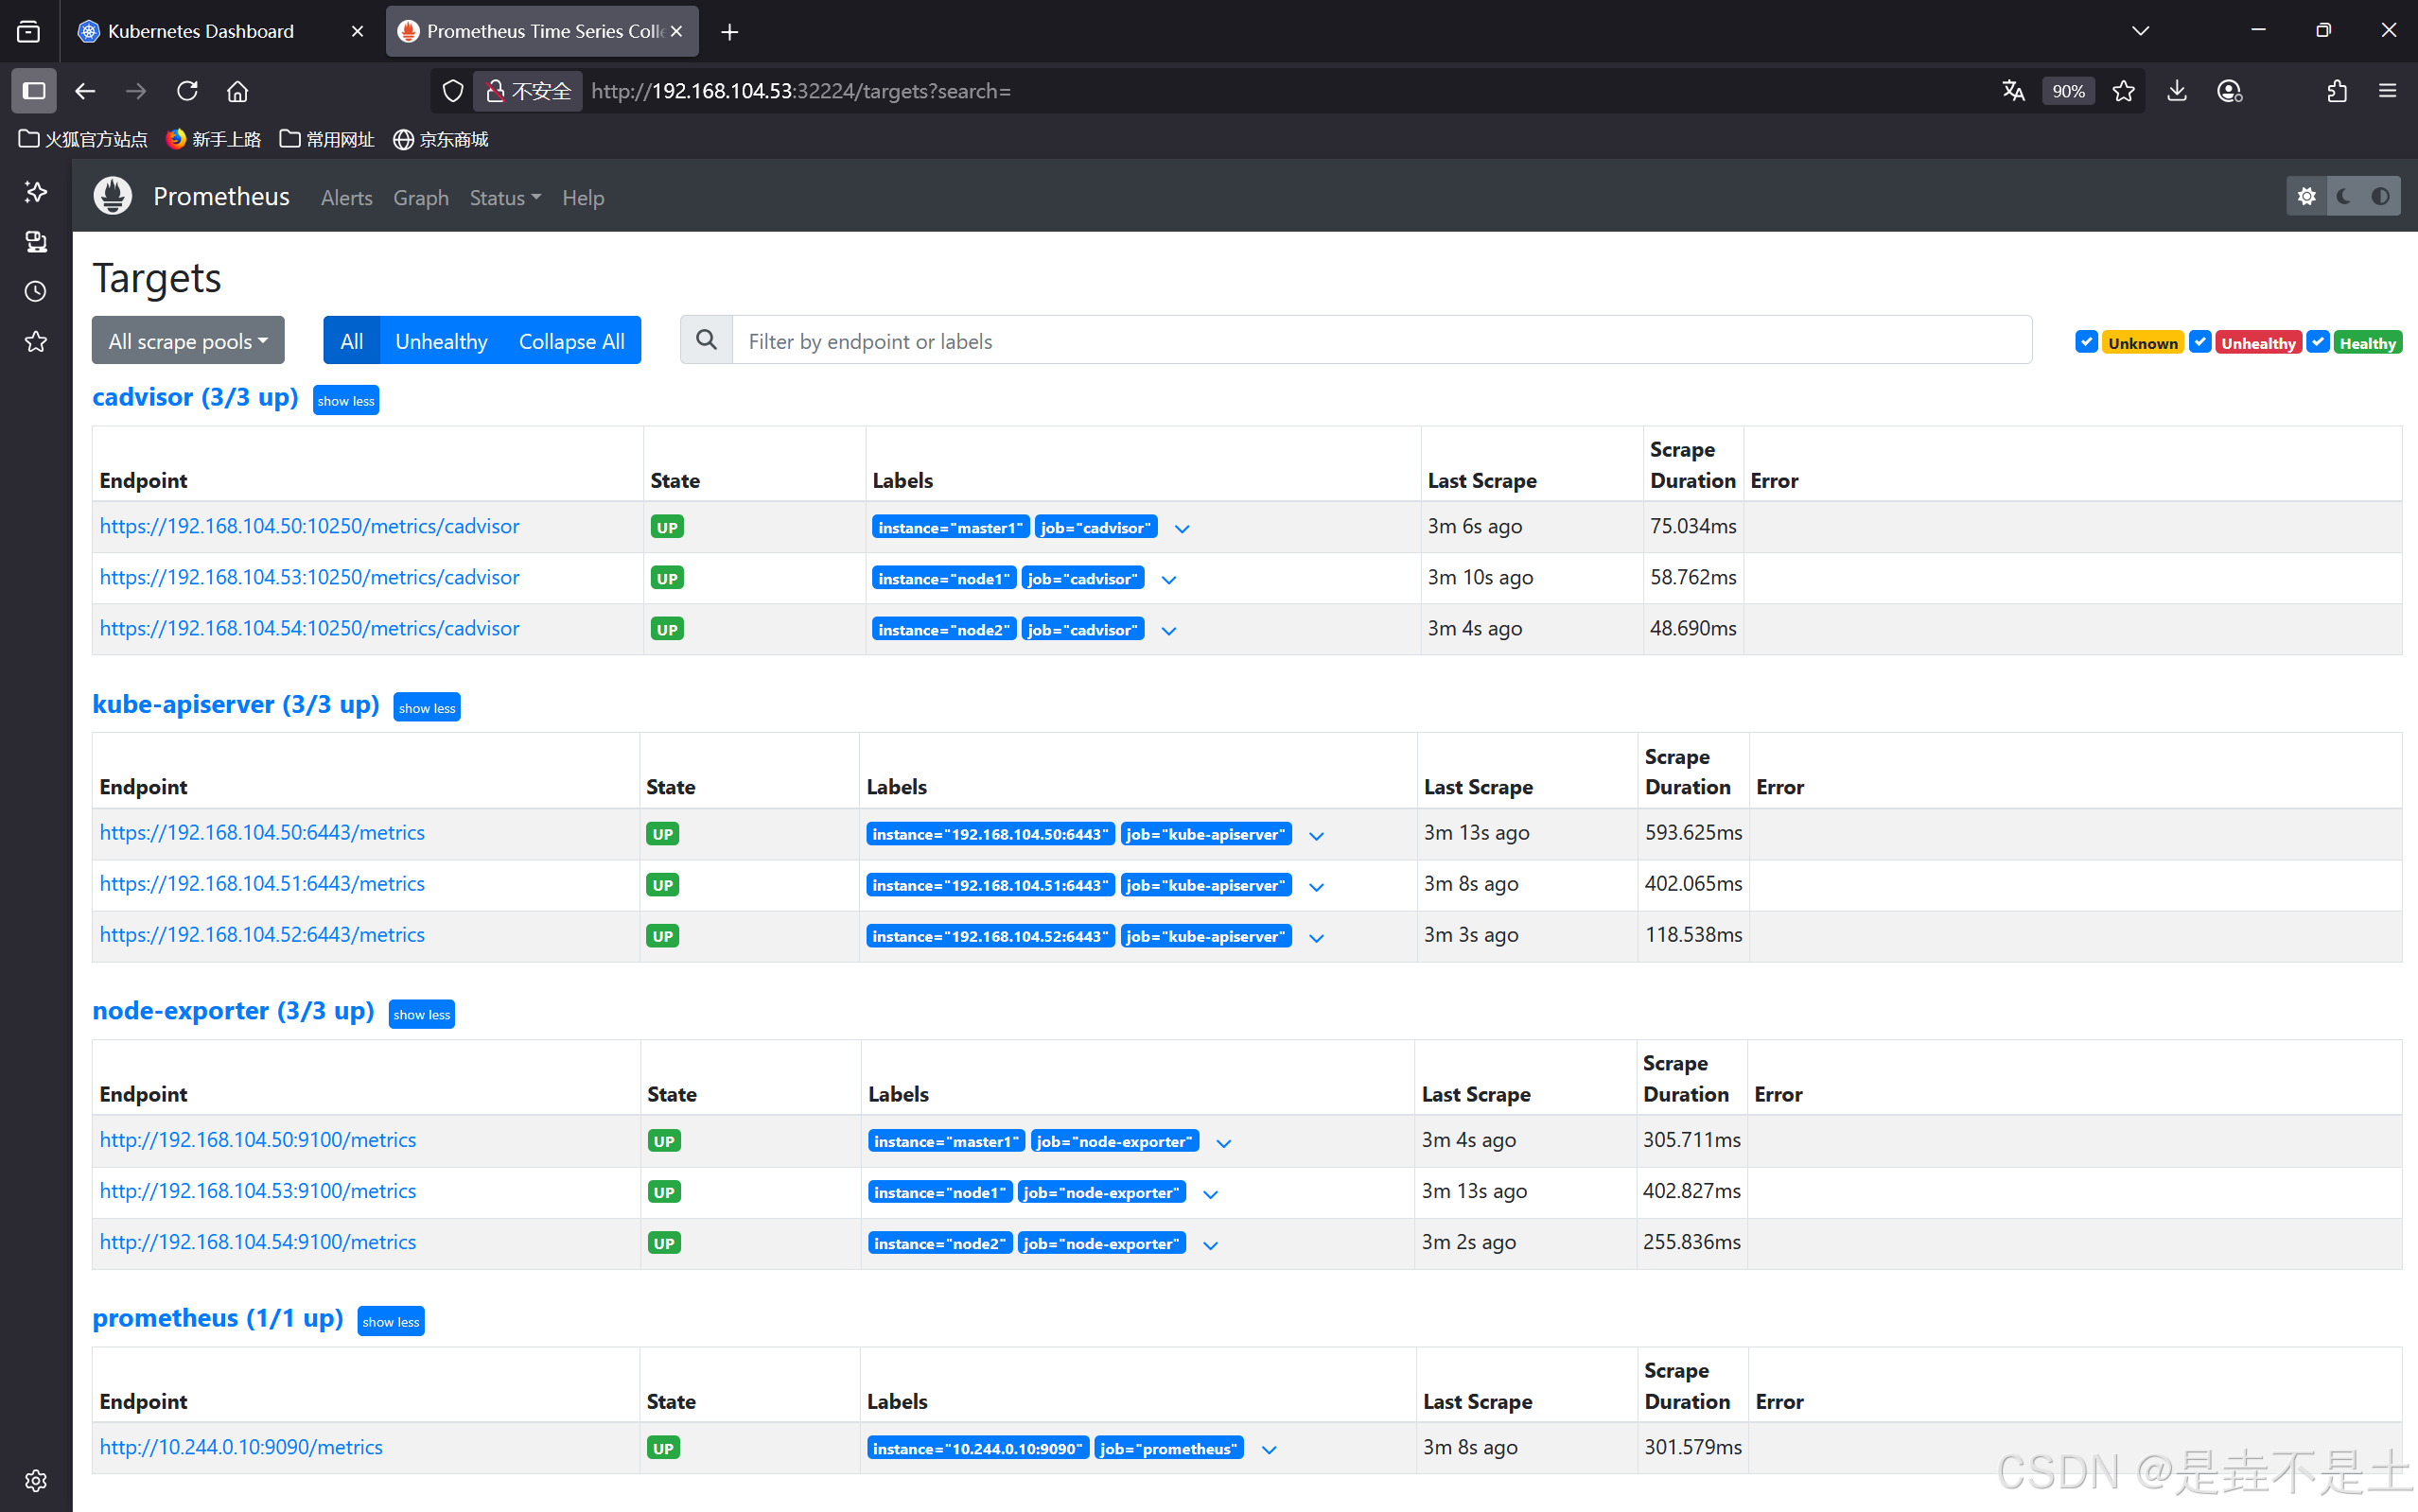
Task: Close the Prometheus Time Series tab
Action: pos(676,31)
